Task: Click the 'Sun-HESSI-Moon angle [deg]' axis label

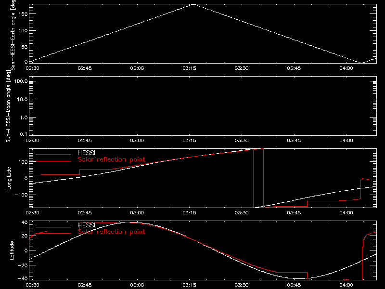Action: pyautogui.click(x=8, y=106)
